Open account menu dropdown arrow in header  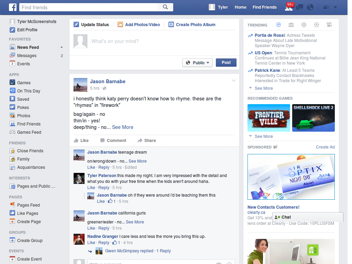335,8
